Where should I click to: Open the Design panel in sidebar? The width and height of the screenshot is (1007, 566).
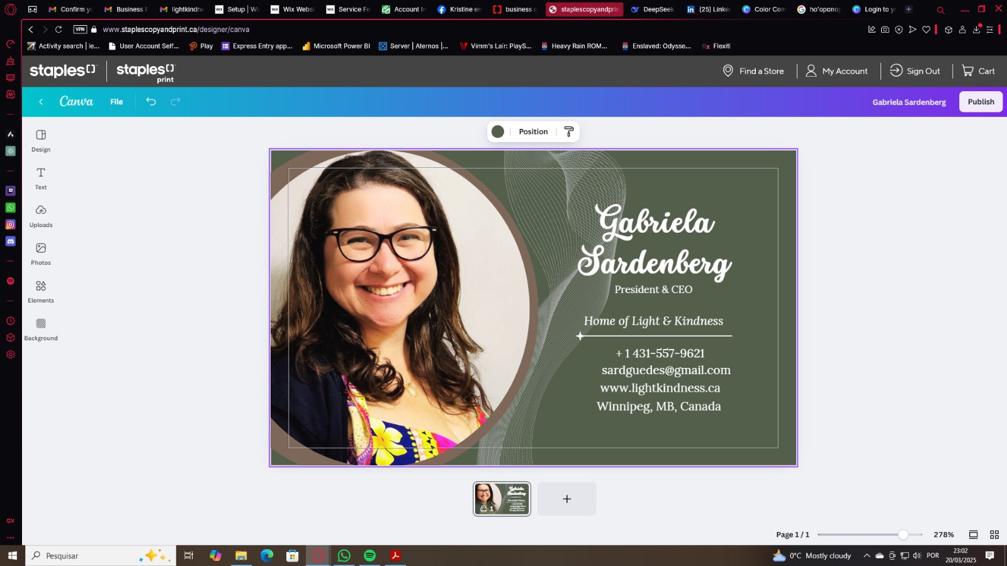[x=41, y=141]
